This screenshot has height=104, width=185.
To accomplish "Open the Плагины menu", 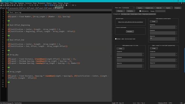I will pos(60,3).
